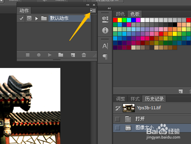The height and width of the screenshot is (144, 191).
Task: Click the document canvas image
Action: coord(30,106)
